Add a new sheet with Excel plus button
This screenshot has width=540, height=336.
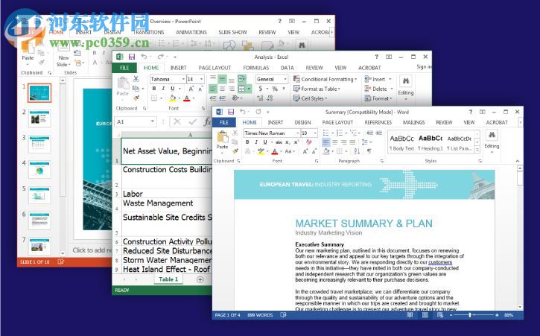[x=200, y=279]
